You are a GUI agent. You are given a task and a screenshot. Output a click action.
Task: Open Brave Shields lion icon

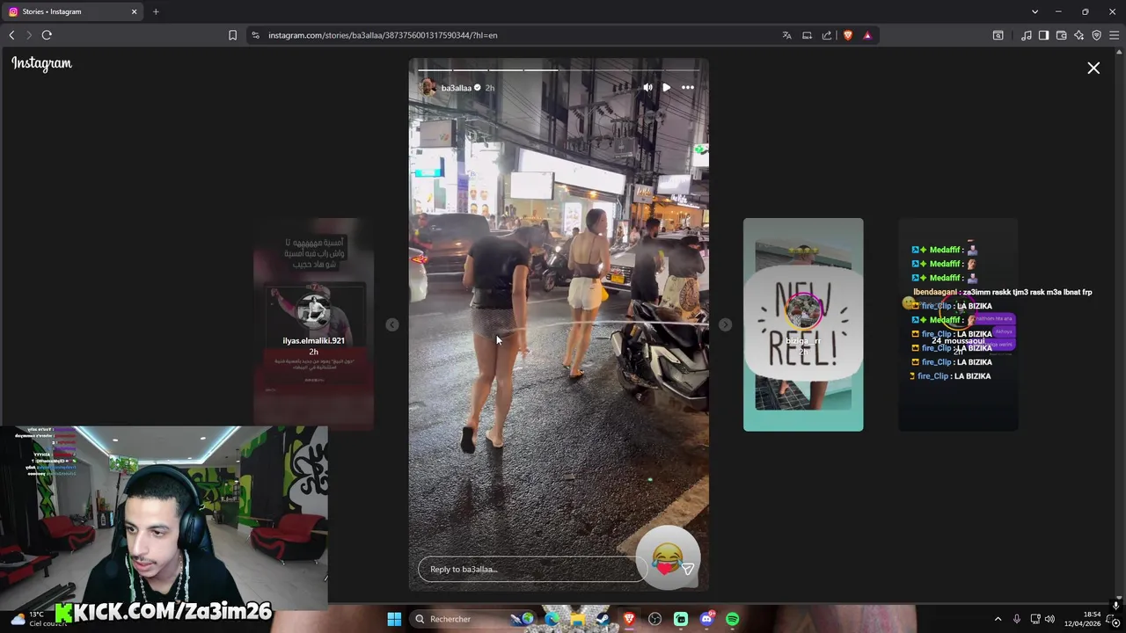pos(847,35)
